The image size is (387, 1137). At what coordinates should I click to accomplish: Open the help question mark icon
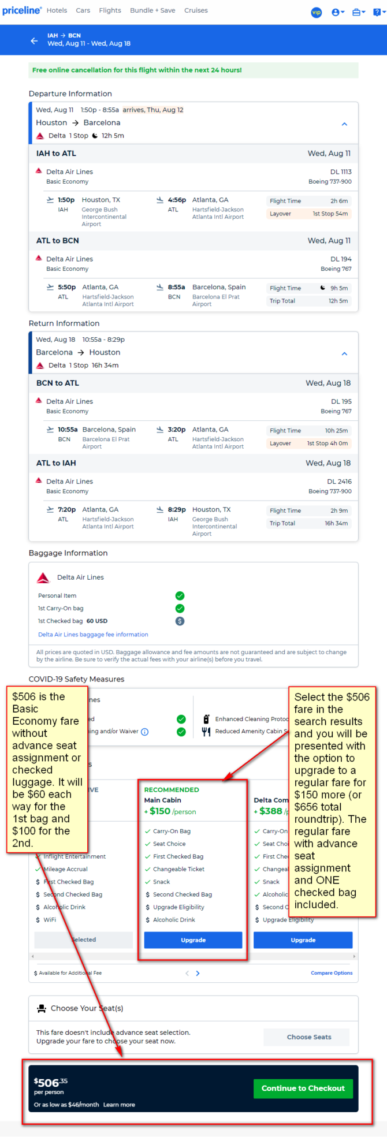tap(378, 12)
